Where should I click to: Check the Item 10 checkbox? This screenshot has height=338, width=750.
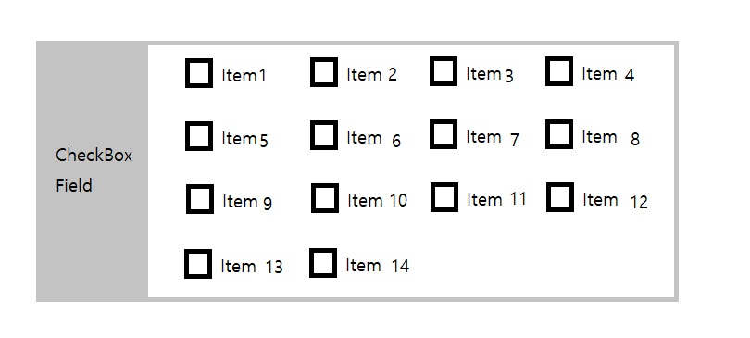point(325,198)
